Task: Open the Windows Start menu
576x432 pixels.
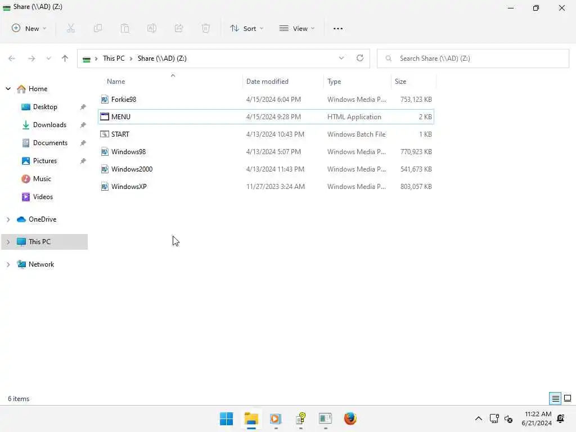Action: 226,418
